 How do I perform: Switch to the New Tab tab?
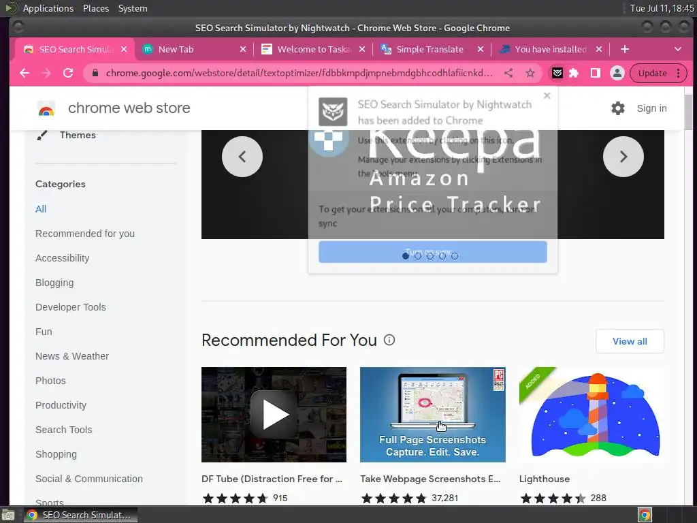tap(193, 49)
